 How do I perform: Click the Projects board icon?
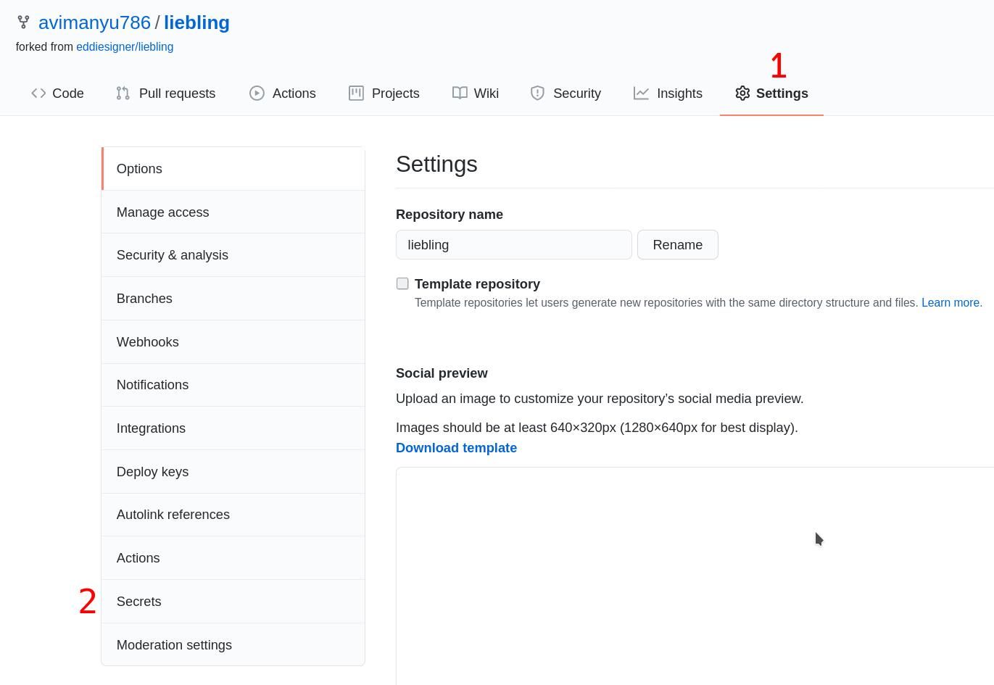pyautogui.click(x=356, y=94)
